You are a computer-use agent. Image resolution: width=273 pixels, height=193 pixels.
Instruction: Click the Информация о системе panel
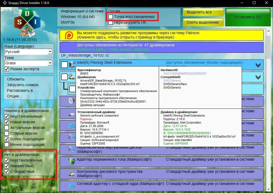81,17
